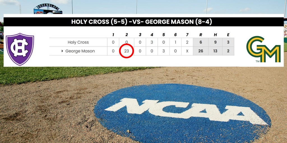287x143 pixels.
Task: Click Holy Cross total runs 6
Action: click(x=201, y=42)
